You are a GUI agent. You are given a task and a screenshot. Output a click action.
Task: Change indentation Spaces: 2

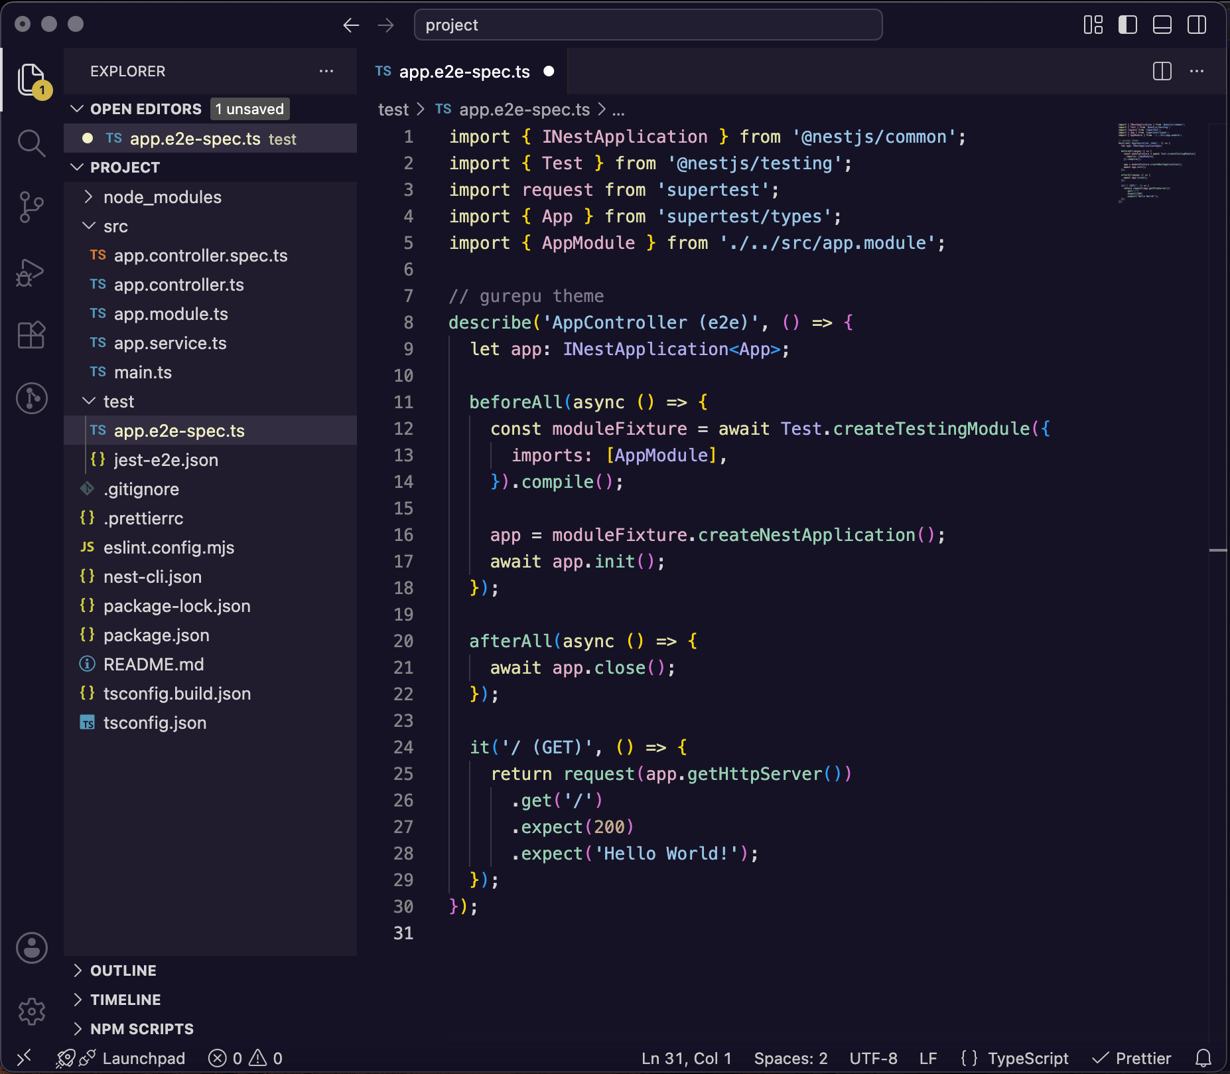tap(791, 1058)
